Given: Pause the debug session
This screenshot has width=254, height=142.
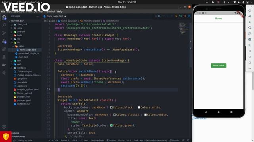Looking at the screenshot, I should 159,16.
